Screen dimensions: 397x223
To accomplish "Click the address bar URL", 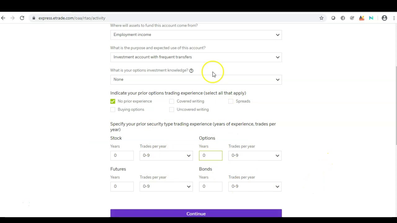I will point(72,18).
